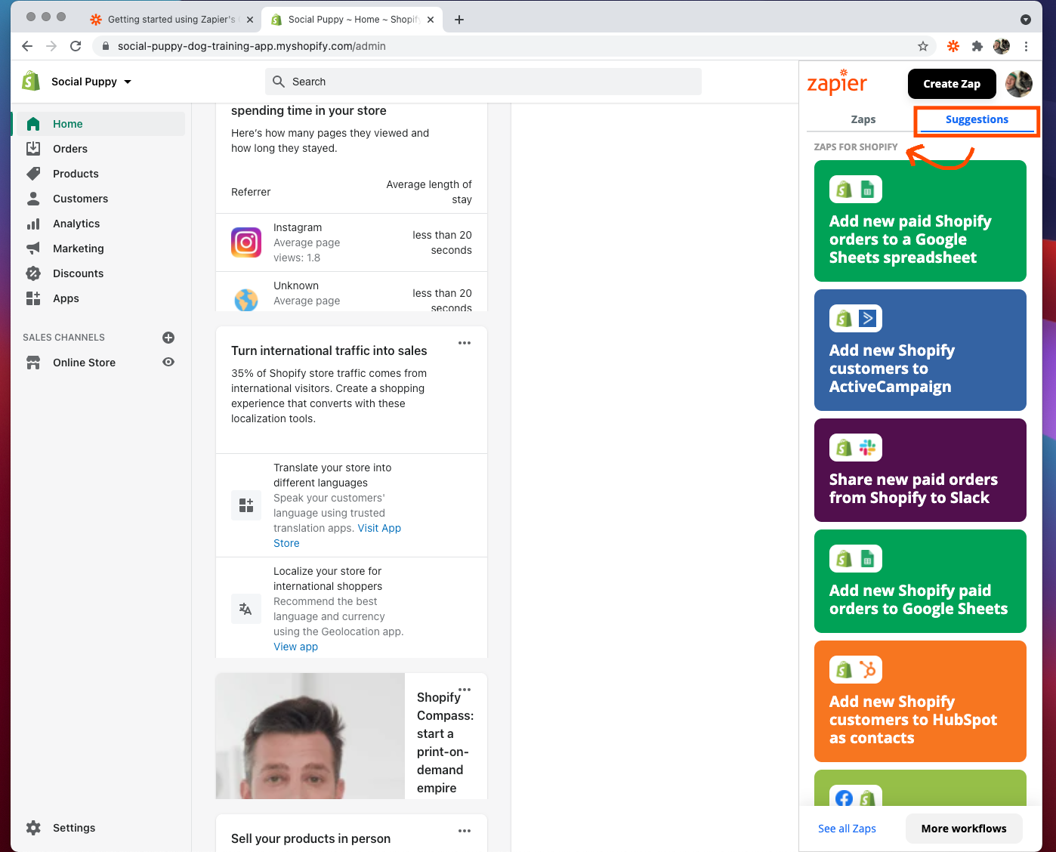This screenshot has width=1056, height=852.
Task: Open the Orders inbox icon
Action: click(33, 149)
